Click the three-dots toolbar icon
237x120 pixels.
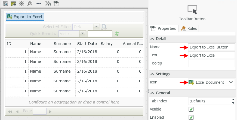pos(39,4)
